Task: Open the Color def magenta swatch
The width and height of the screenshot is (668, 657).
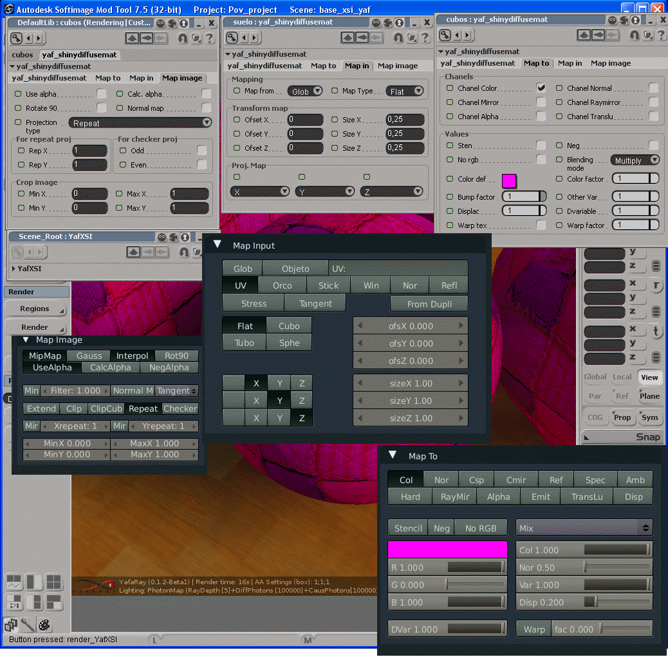Action: pyautogui.click(x=508, y=181)
